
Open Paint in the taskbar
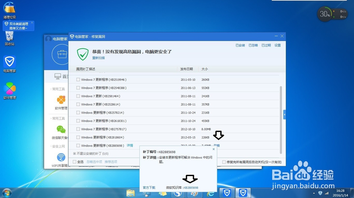point(194,193)
